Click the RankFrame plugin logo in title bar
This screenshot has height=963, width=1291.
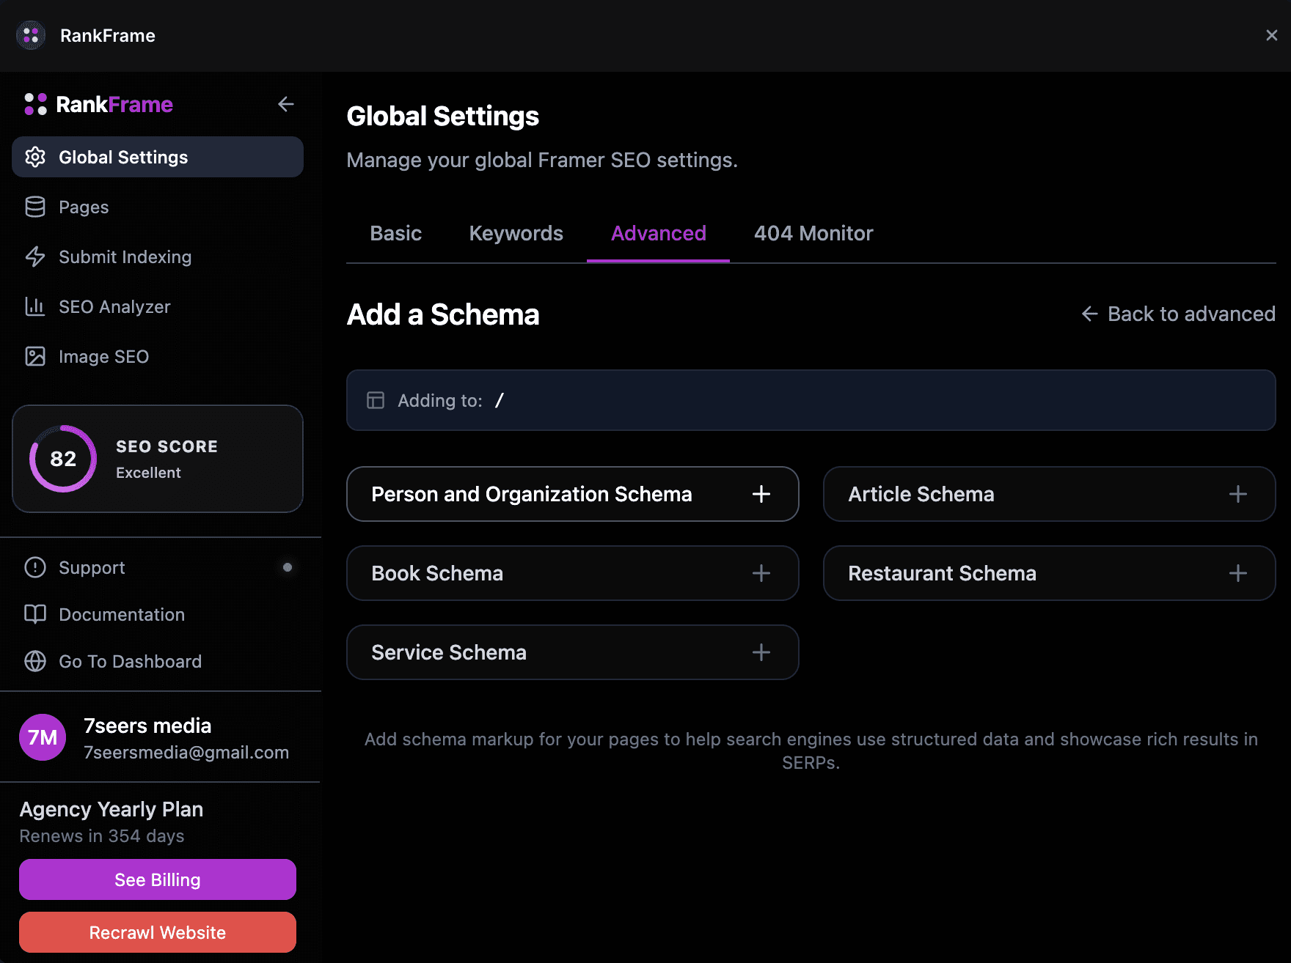tap(31, 35)
